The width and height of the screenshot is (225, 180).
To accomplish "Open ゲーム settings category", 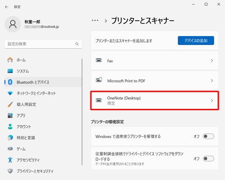I will pos(43,148).
